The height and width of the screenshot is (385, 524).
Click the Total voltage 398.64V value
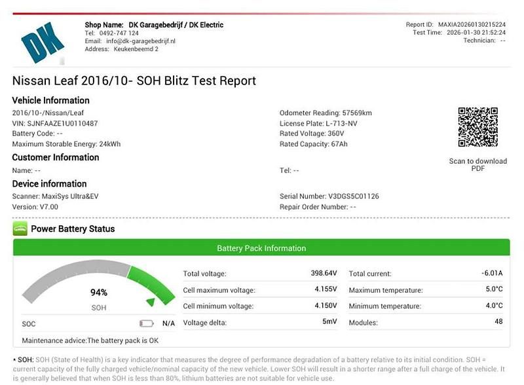click(x=324, y=273)
